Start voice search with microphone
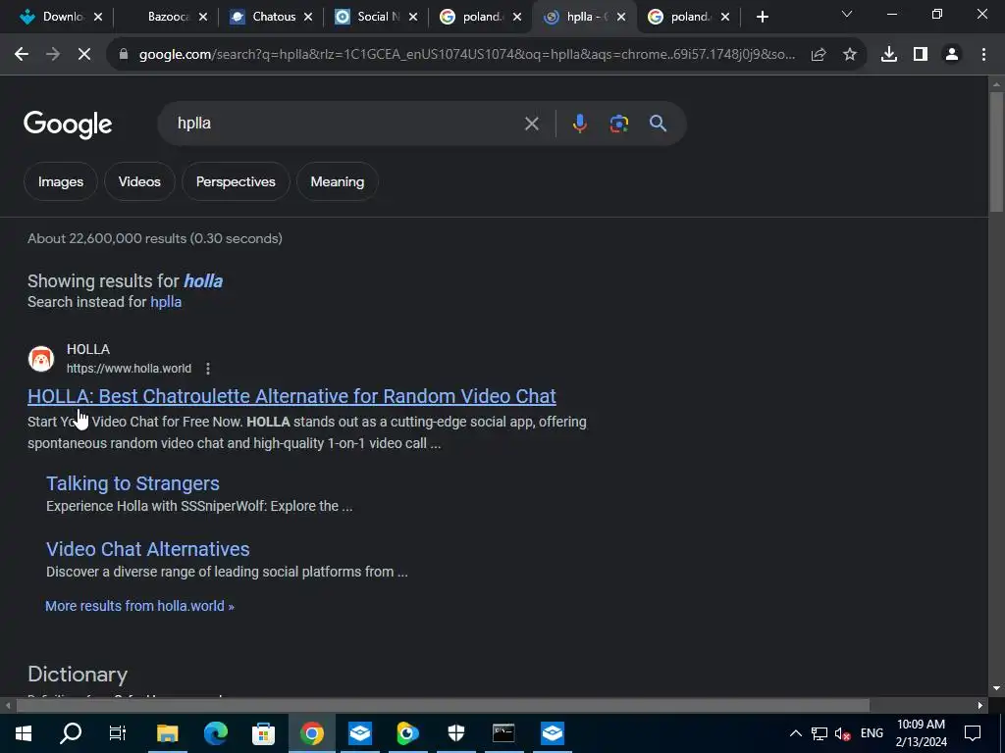Viewport: 1005px width, 753px height. (x=579, y=123)
